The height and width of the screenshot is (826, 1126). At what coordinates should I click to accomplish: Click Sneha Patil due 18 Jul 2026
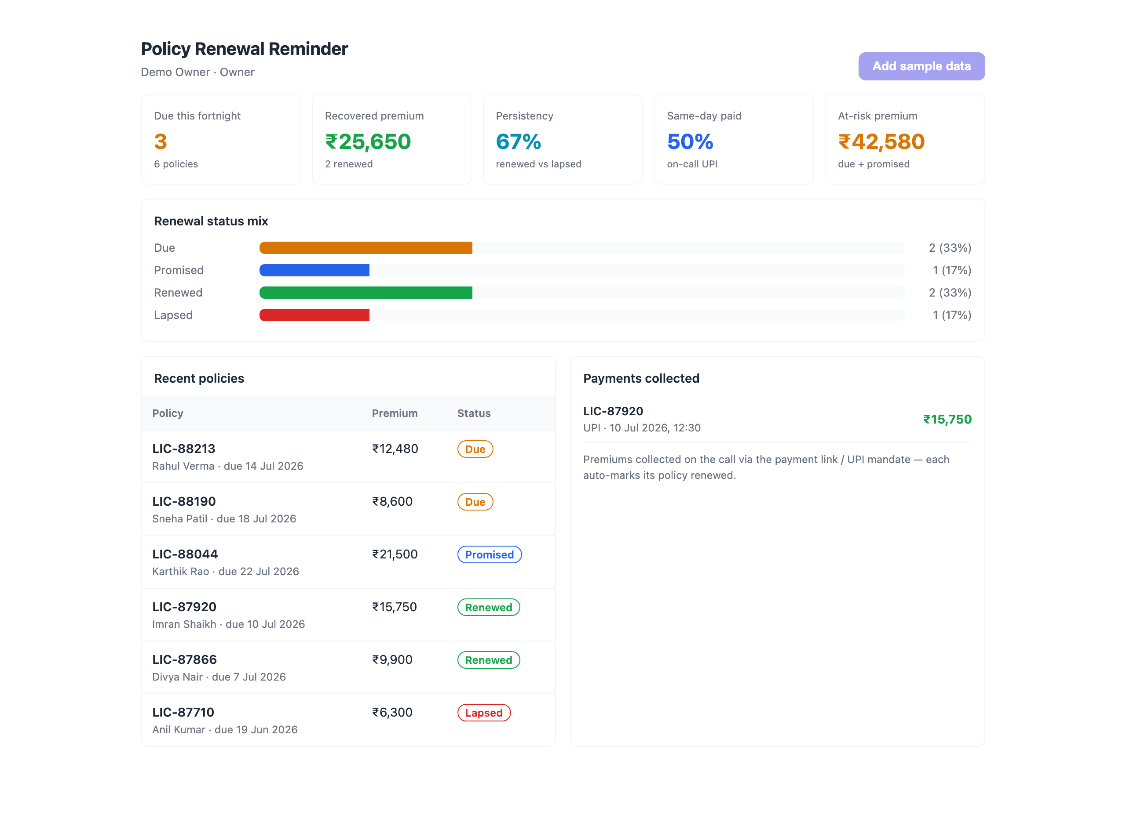(224, 518)
